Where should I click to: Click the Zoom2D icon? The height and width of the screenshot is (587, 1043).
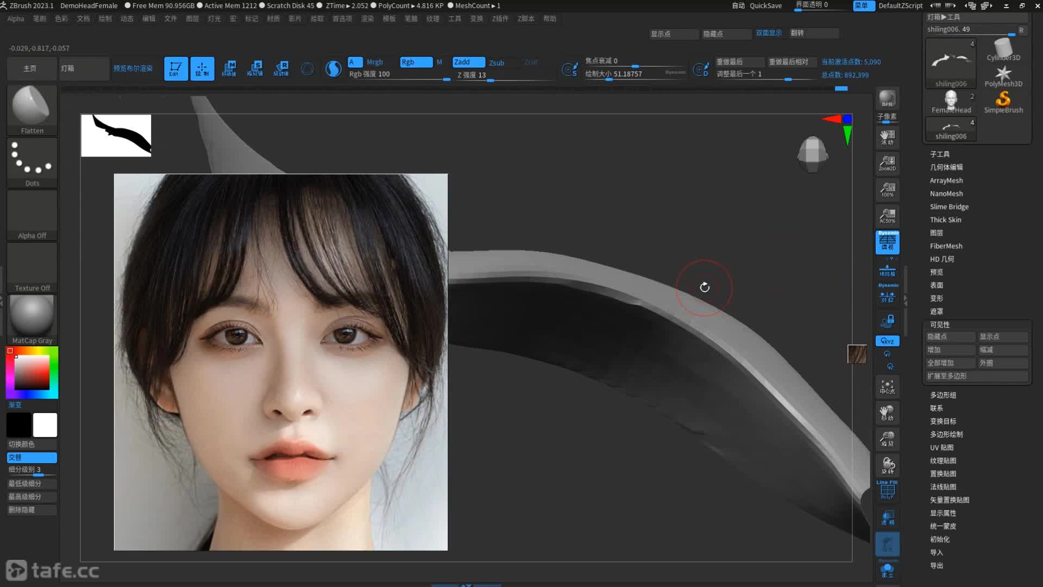click(887, 163)
